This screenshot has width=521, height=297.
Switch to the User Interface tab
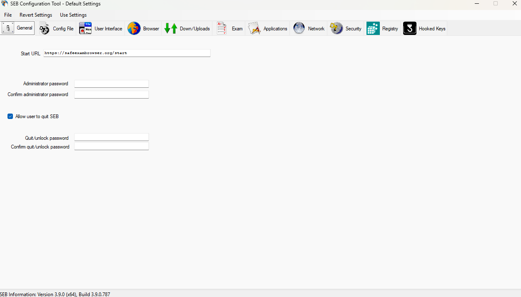point(101,28)
